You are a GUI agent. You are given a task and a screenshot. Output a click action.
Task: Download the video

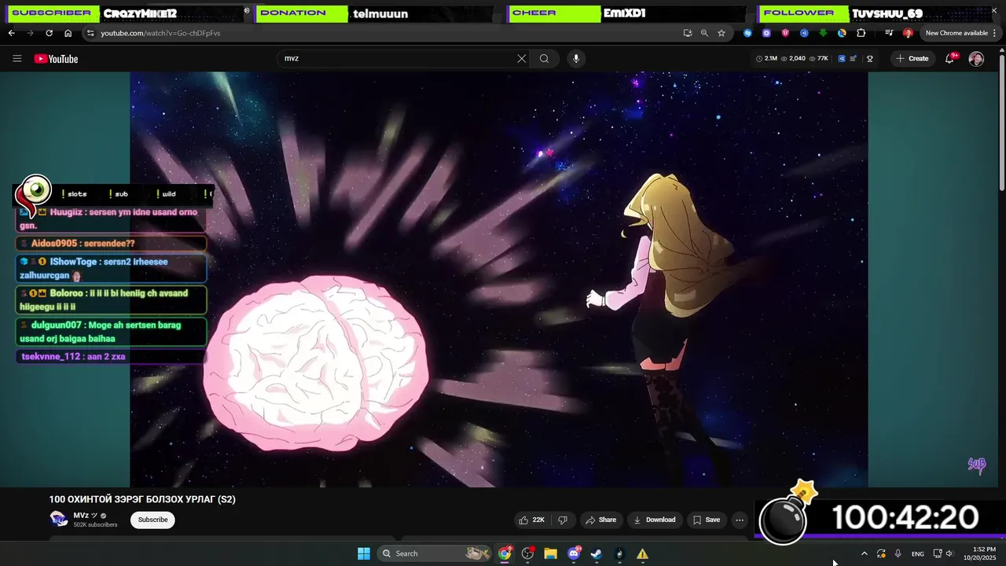[655, 520]
